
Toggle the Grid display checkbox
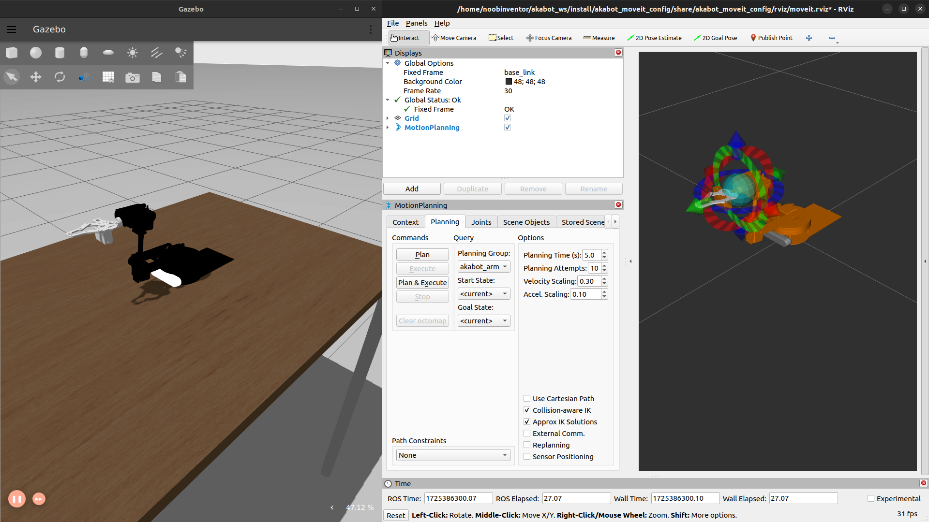(508, 118)
